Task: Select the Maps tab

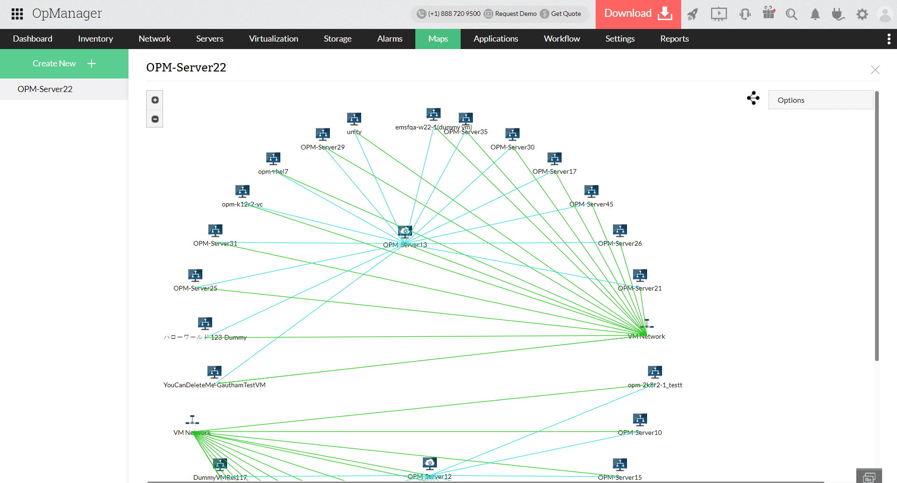Action: pos(438,39)
